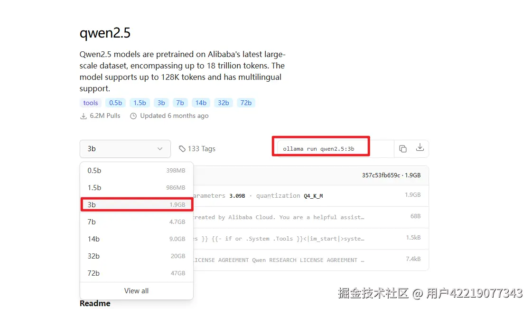Open the 'created by Alibaba Cloud' system row
The width and height of the screenshot is (532, 309).
[311, 217]
